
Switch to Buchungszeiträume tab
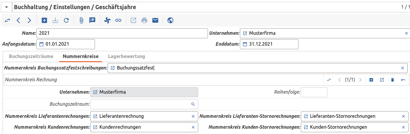[31, 56]
